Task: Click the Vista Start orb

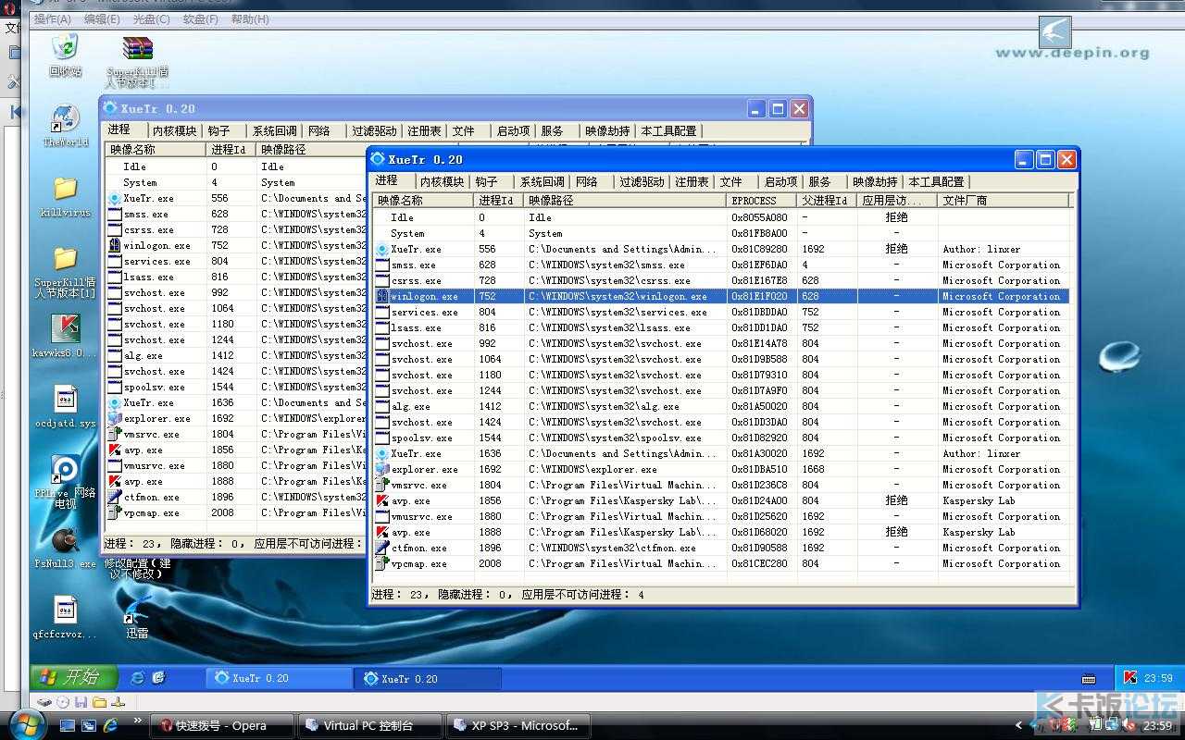Action: (27, 723)
